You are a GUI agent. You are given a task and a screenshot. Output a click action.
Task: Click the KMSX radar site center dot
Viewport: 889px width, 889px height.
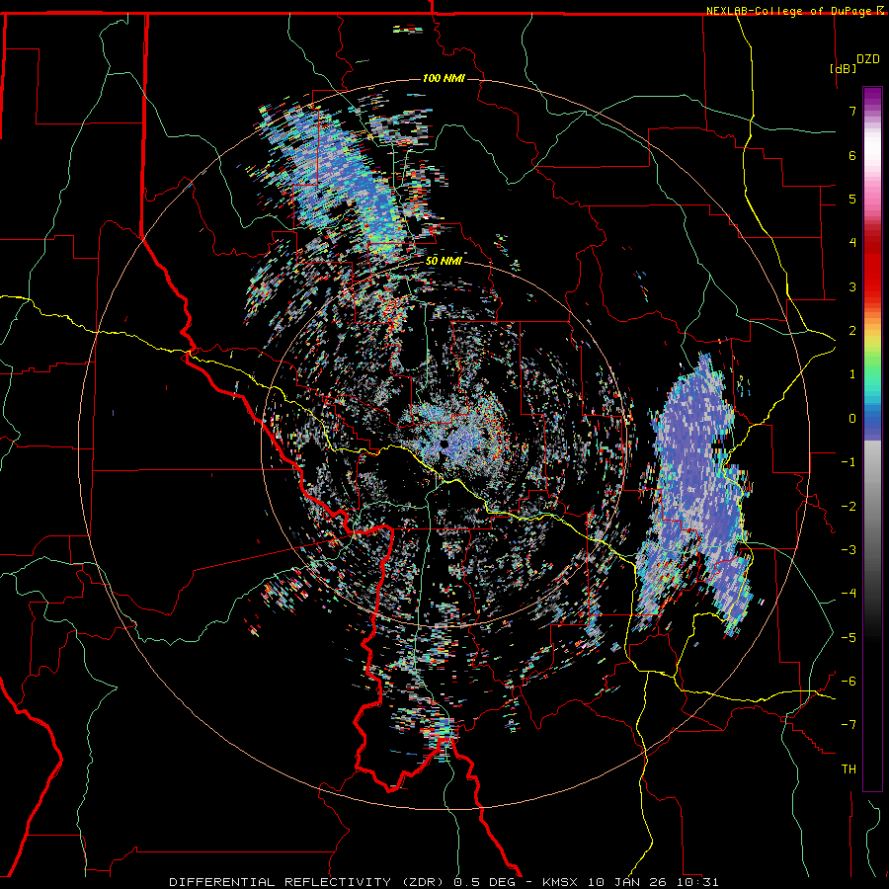point(444,444)
